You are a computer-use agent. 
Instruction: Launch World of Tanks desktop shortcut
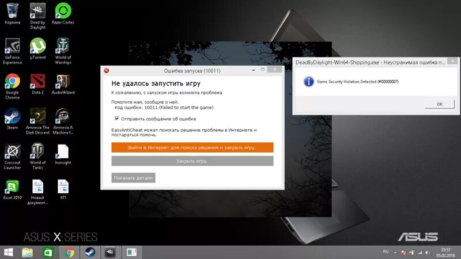pyautogui.click(x=37, y=156)
